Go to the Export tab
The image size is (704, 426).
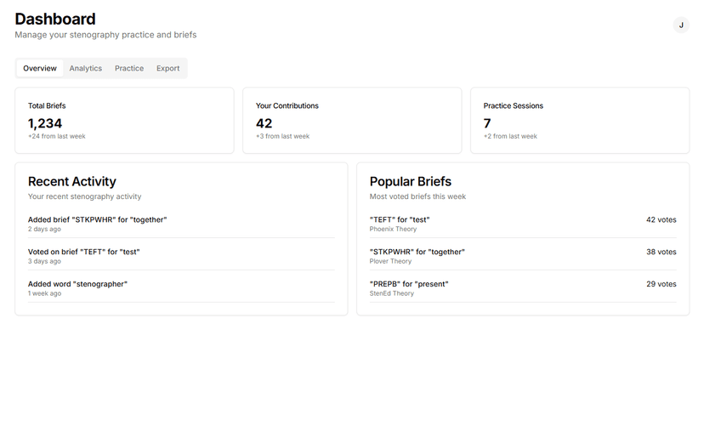167,68
